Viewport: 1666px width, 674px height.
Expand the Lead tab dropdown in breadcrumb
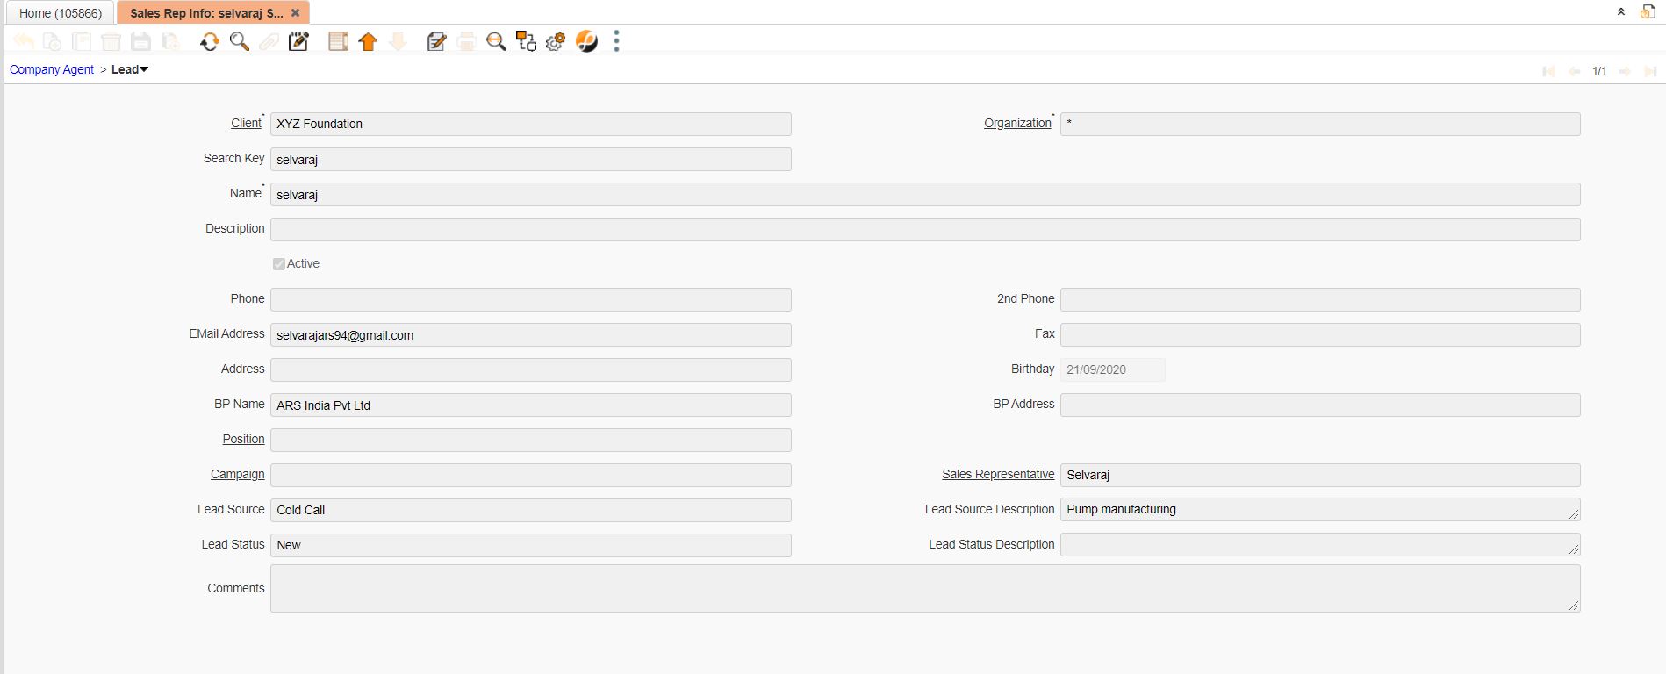(144, 69)
